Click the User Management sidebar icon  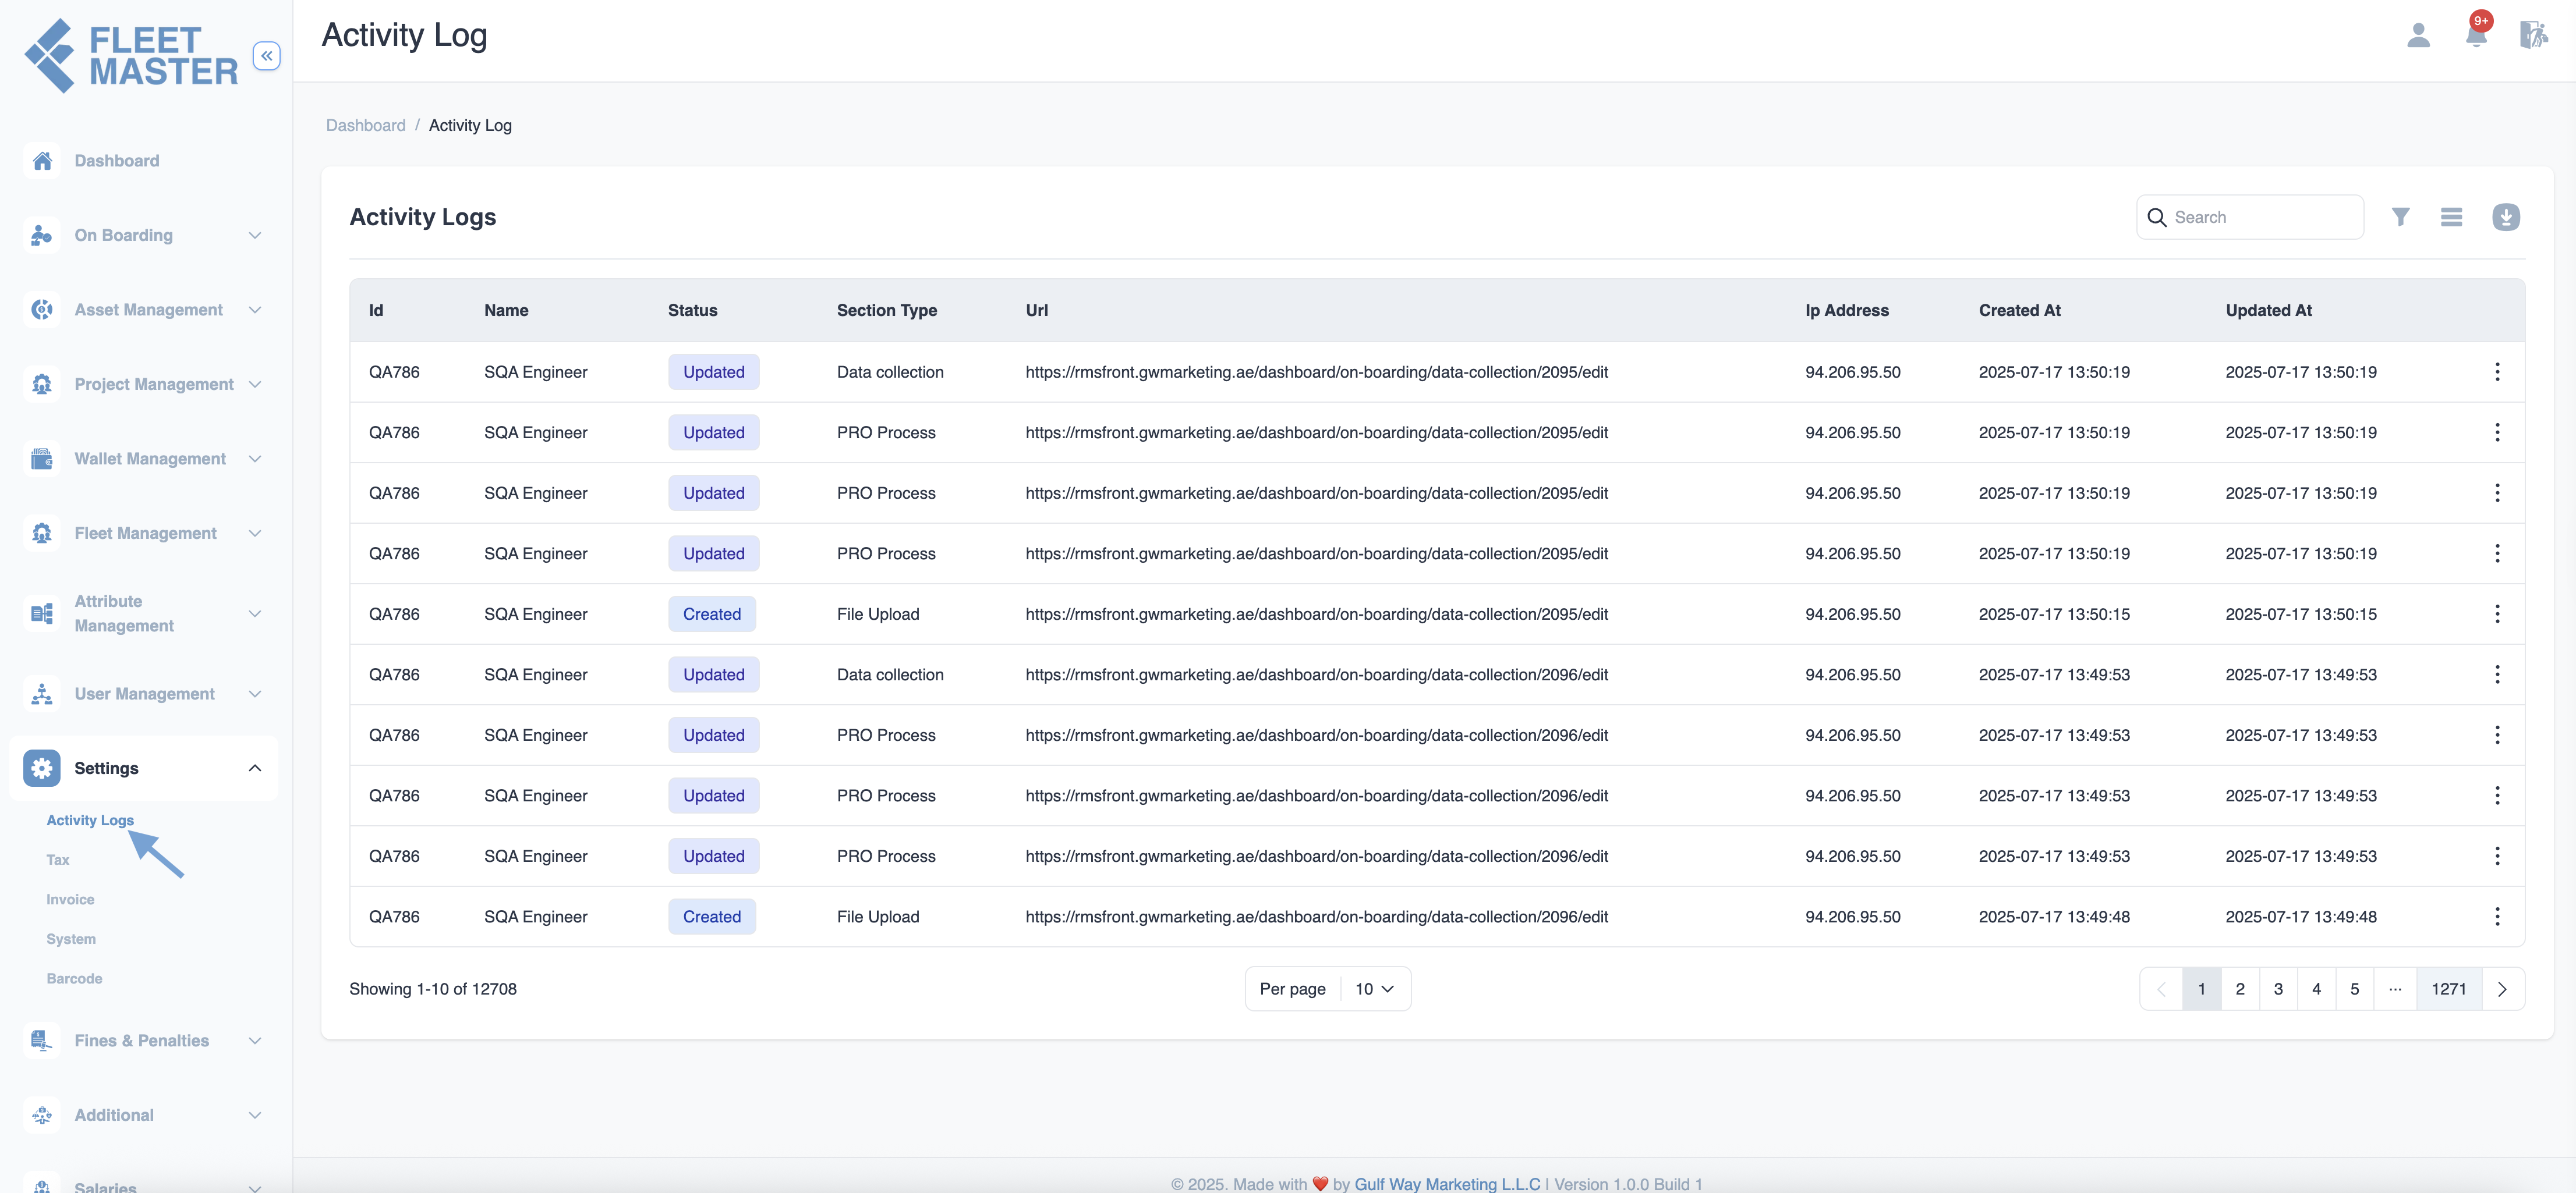tap(42, 694)
